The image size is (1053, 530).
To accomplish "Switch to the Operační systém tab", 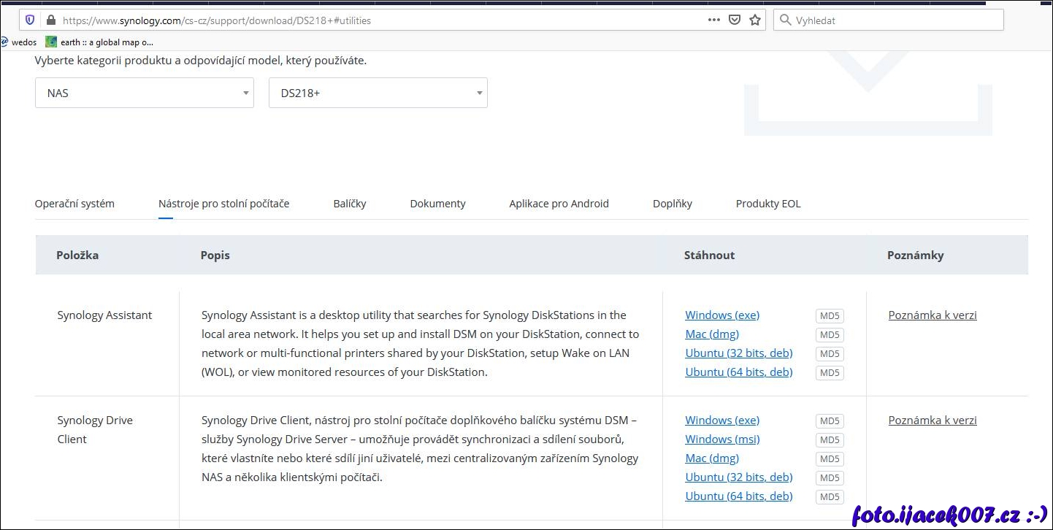I will [x=74, y=204].
